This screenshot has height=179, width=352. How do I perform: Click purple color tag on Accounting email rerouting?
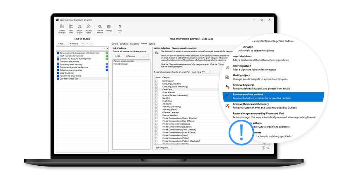[106, 64]
